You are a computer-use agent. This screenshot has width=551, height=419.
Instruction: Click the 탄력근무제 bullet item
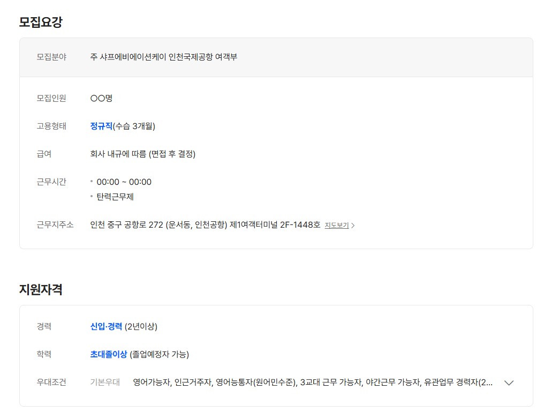point(115,197)
